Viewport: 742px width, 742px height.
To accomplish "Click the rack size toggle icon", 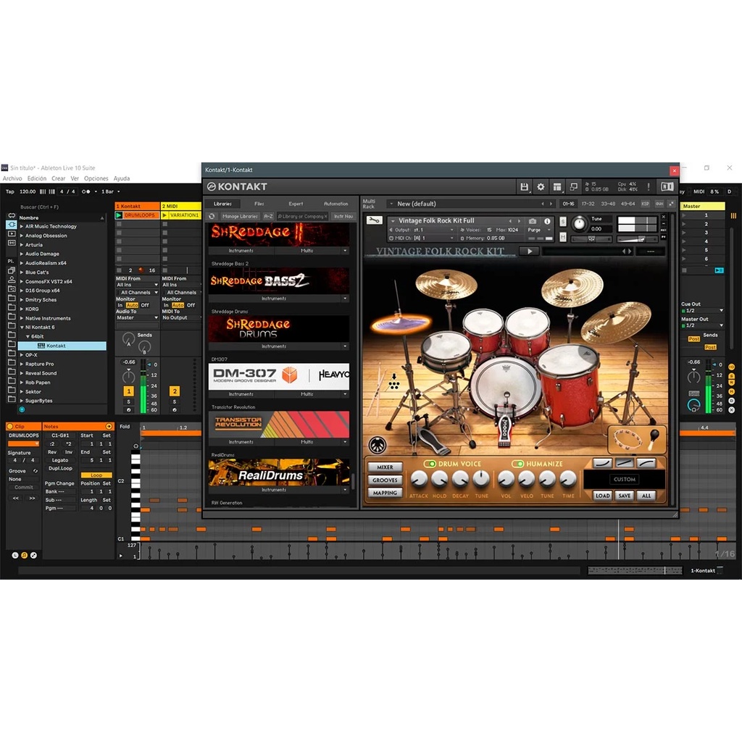I will [671, 204].
